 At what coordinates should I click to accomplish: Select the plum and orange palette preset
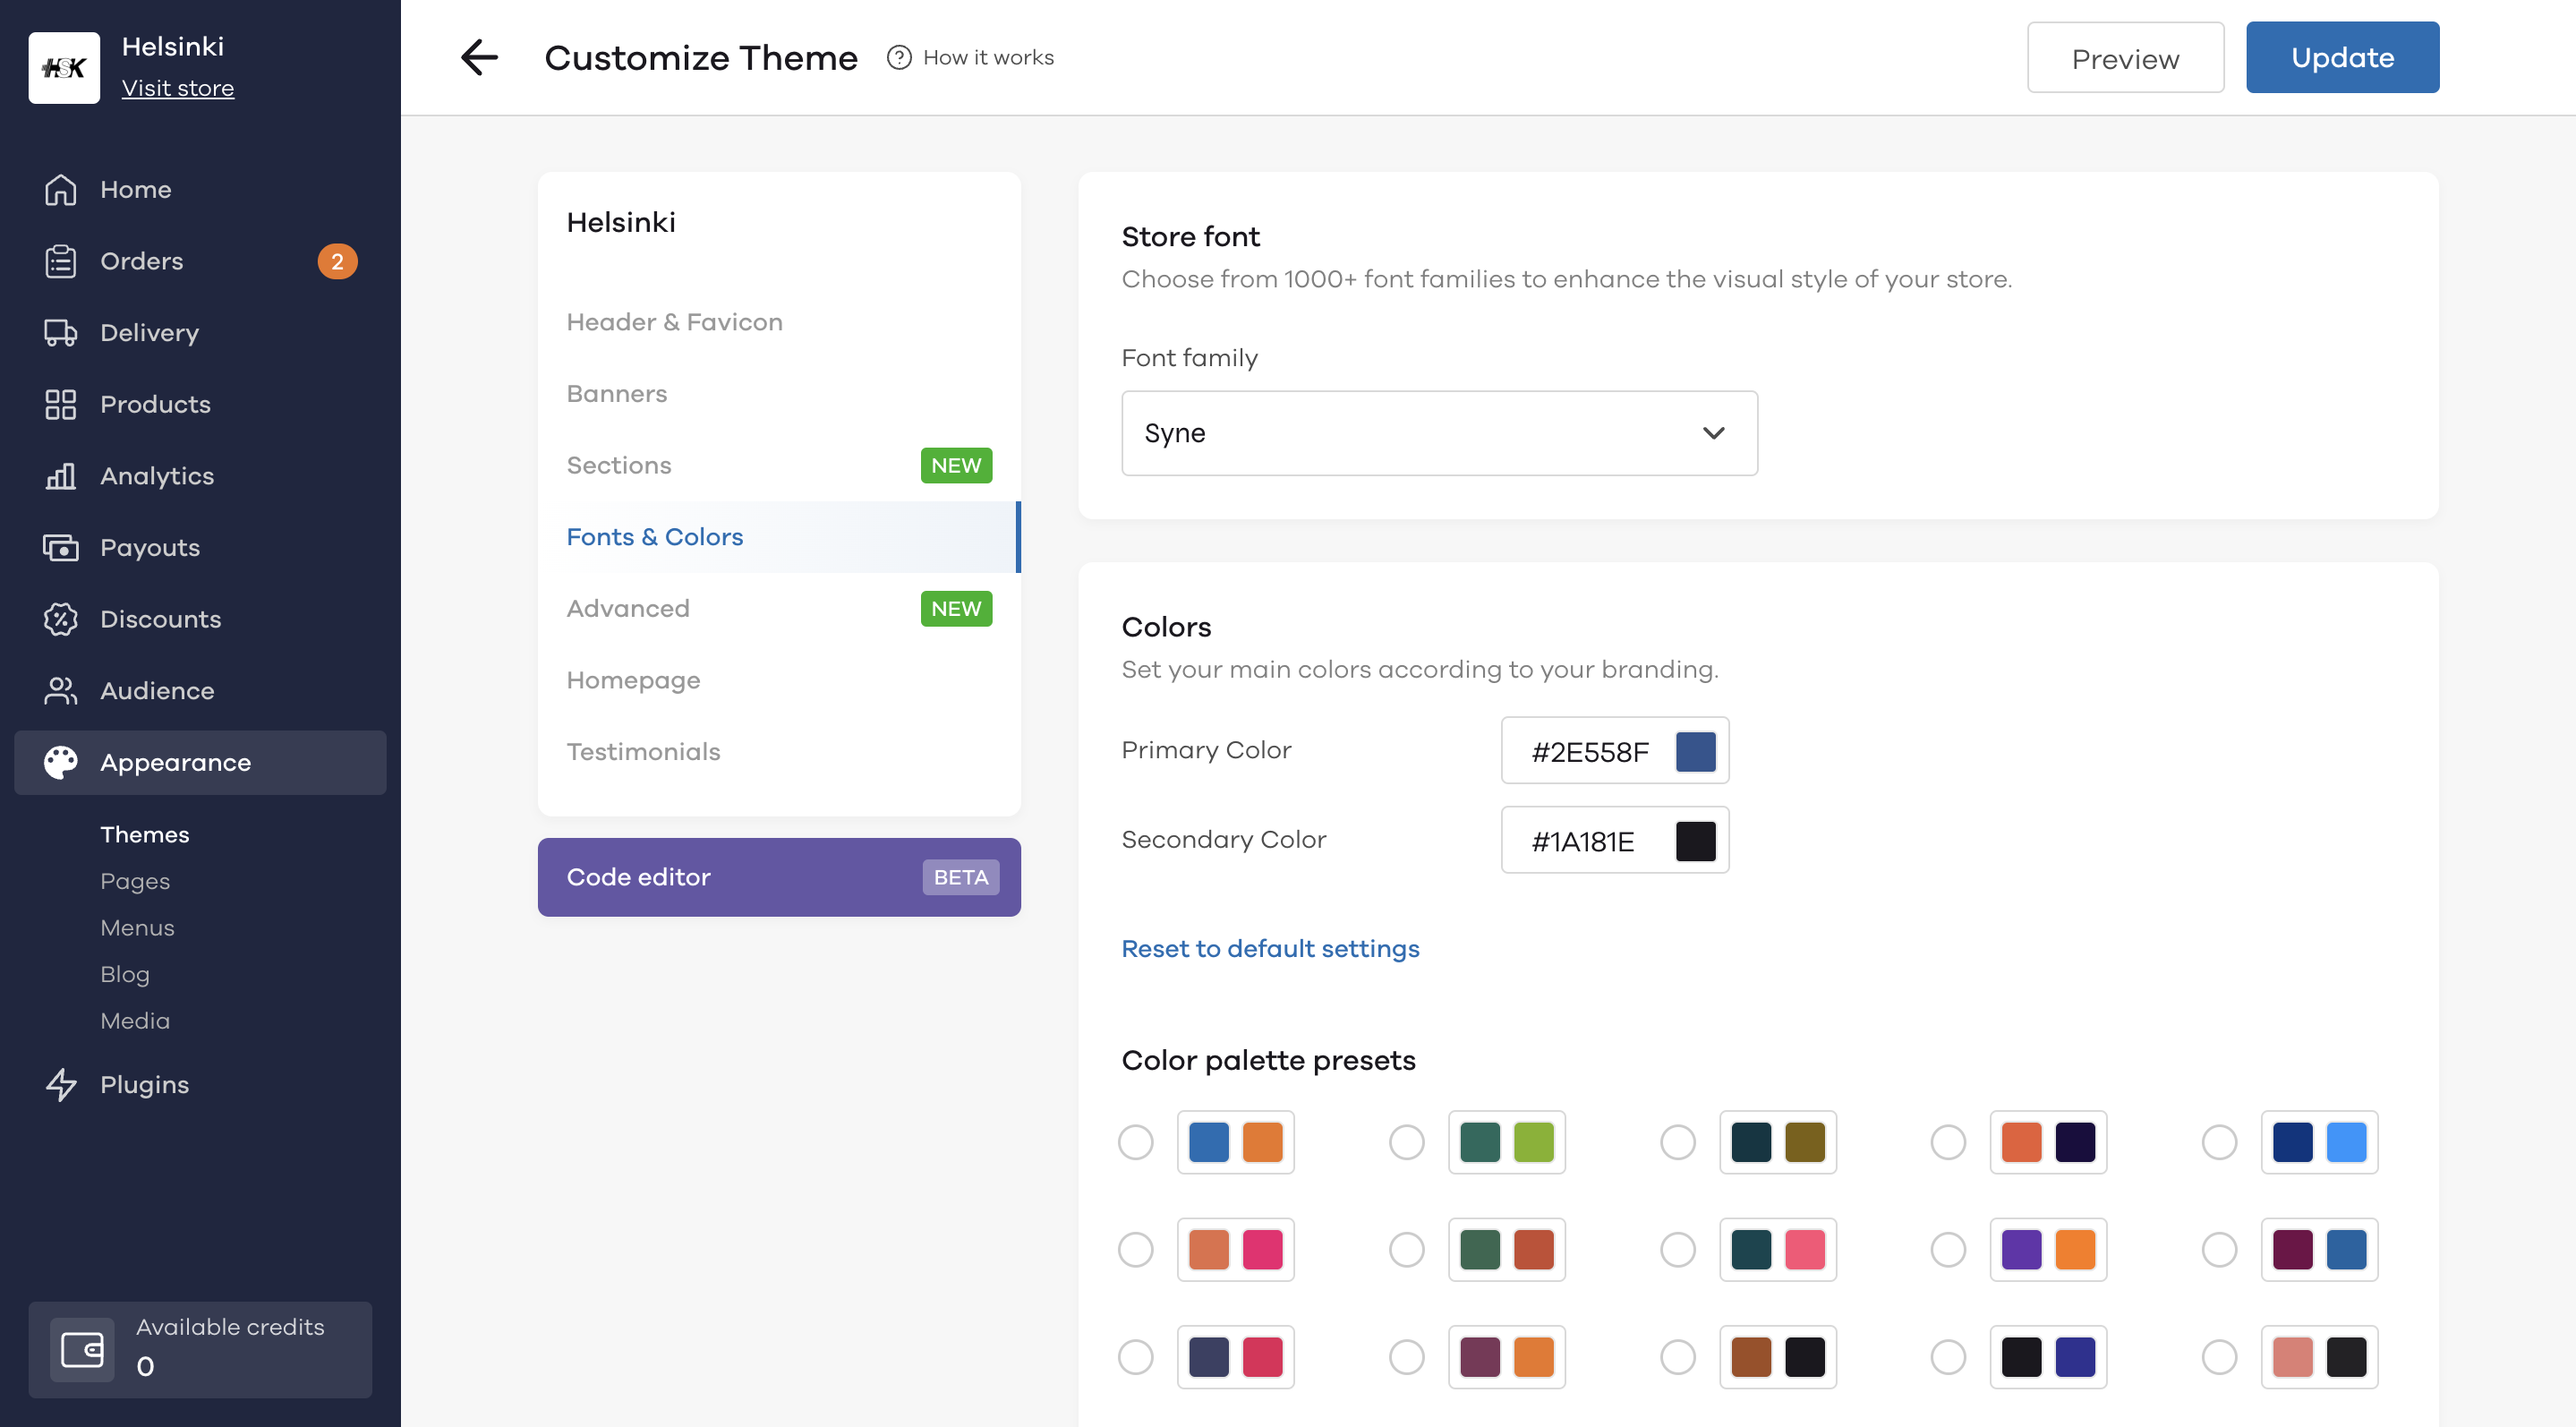[1407, 1357]
